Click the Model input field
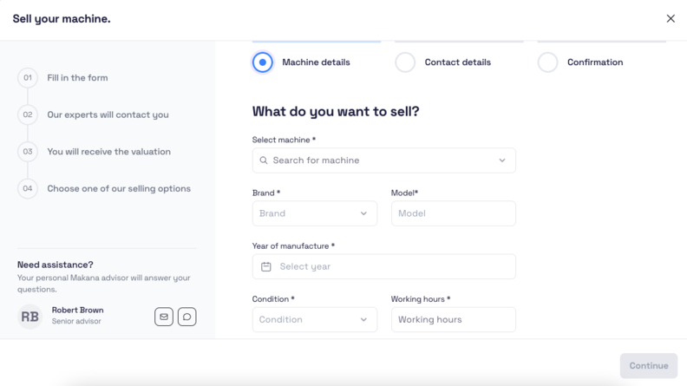 [x=454, y=213]
